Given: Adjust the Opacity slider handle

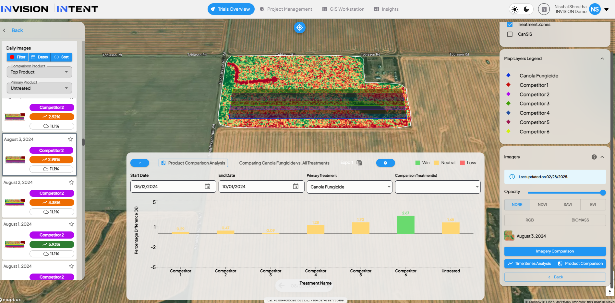Looking at the screenshot, I should 603,193.
